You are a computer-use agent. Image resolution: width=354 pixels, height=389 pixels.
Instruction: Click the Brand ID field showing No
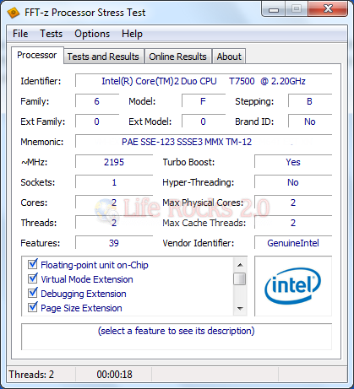(x=310, y=122)
